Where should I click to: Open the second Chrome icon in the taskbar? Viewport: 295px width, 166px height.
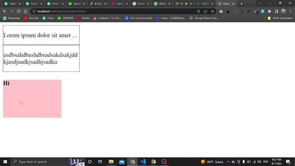click(x=153, y=162)
